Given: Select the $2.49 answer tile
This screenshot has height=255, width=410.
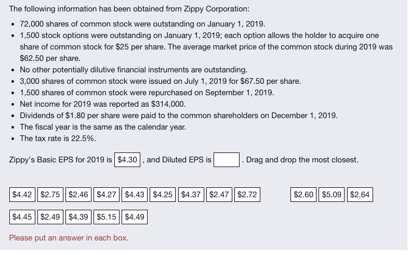Looking at the screenshot, I should pyautogui.click(x=51, y=216).
